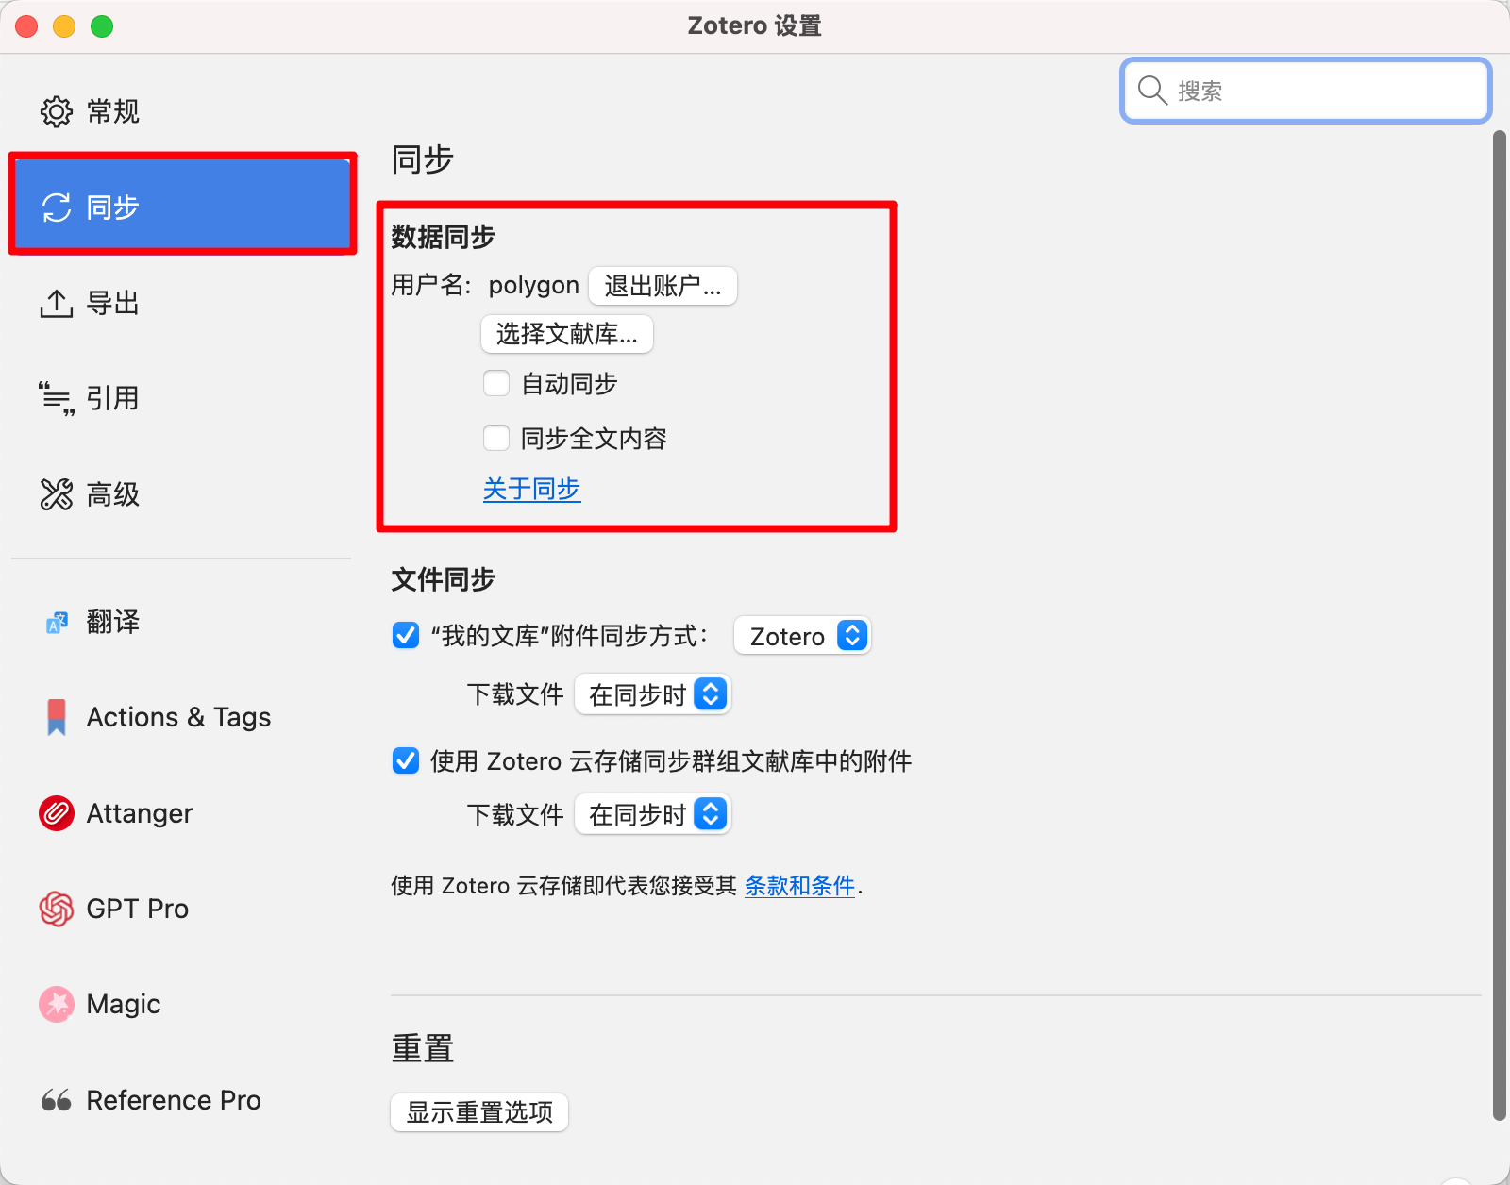Click the username polygon text
Viewport: 1510px width, 1185px height.
pos(533,285)
